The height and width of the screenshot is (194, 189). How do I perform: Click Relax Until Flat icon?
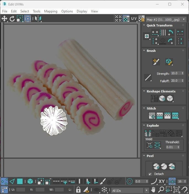click(x=162, y=99)
